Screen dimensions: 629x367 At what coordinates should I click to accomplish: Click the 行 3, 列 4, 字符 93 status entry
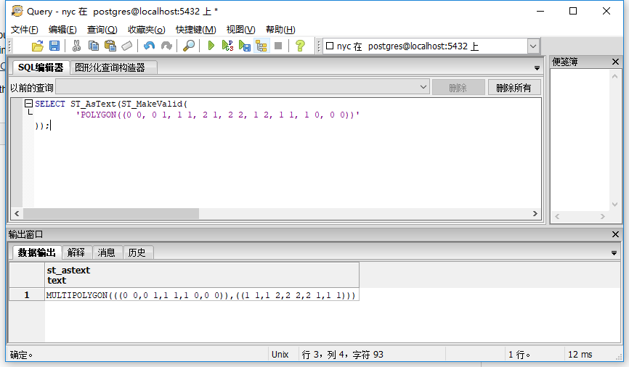(343, 355)
